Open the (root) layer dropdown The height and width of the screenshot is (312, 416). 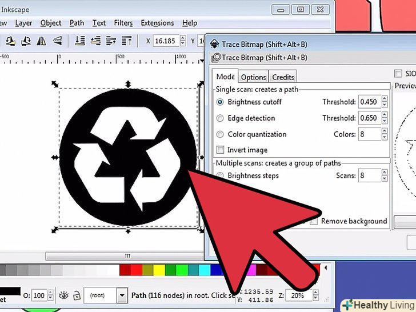[122, 295]
